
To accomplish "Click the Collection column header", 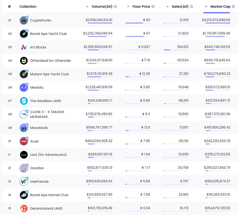I will pos(28,7).
